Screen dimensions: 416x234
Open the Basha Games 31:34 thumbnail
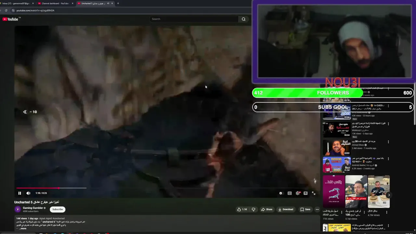(337, 164)
